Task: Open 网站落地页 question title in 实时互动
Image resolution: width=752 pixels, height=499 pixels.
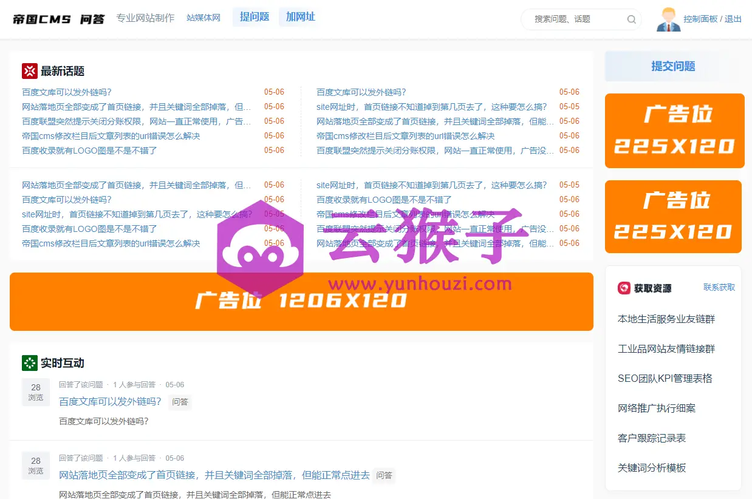Action: 214,475
